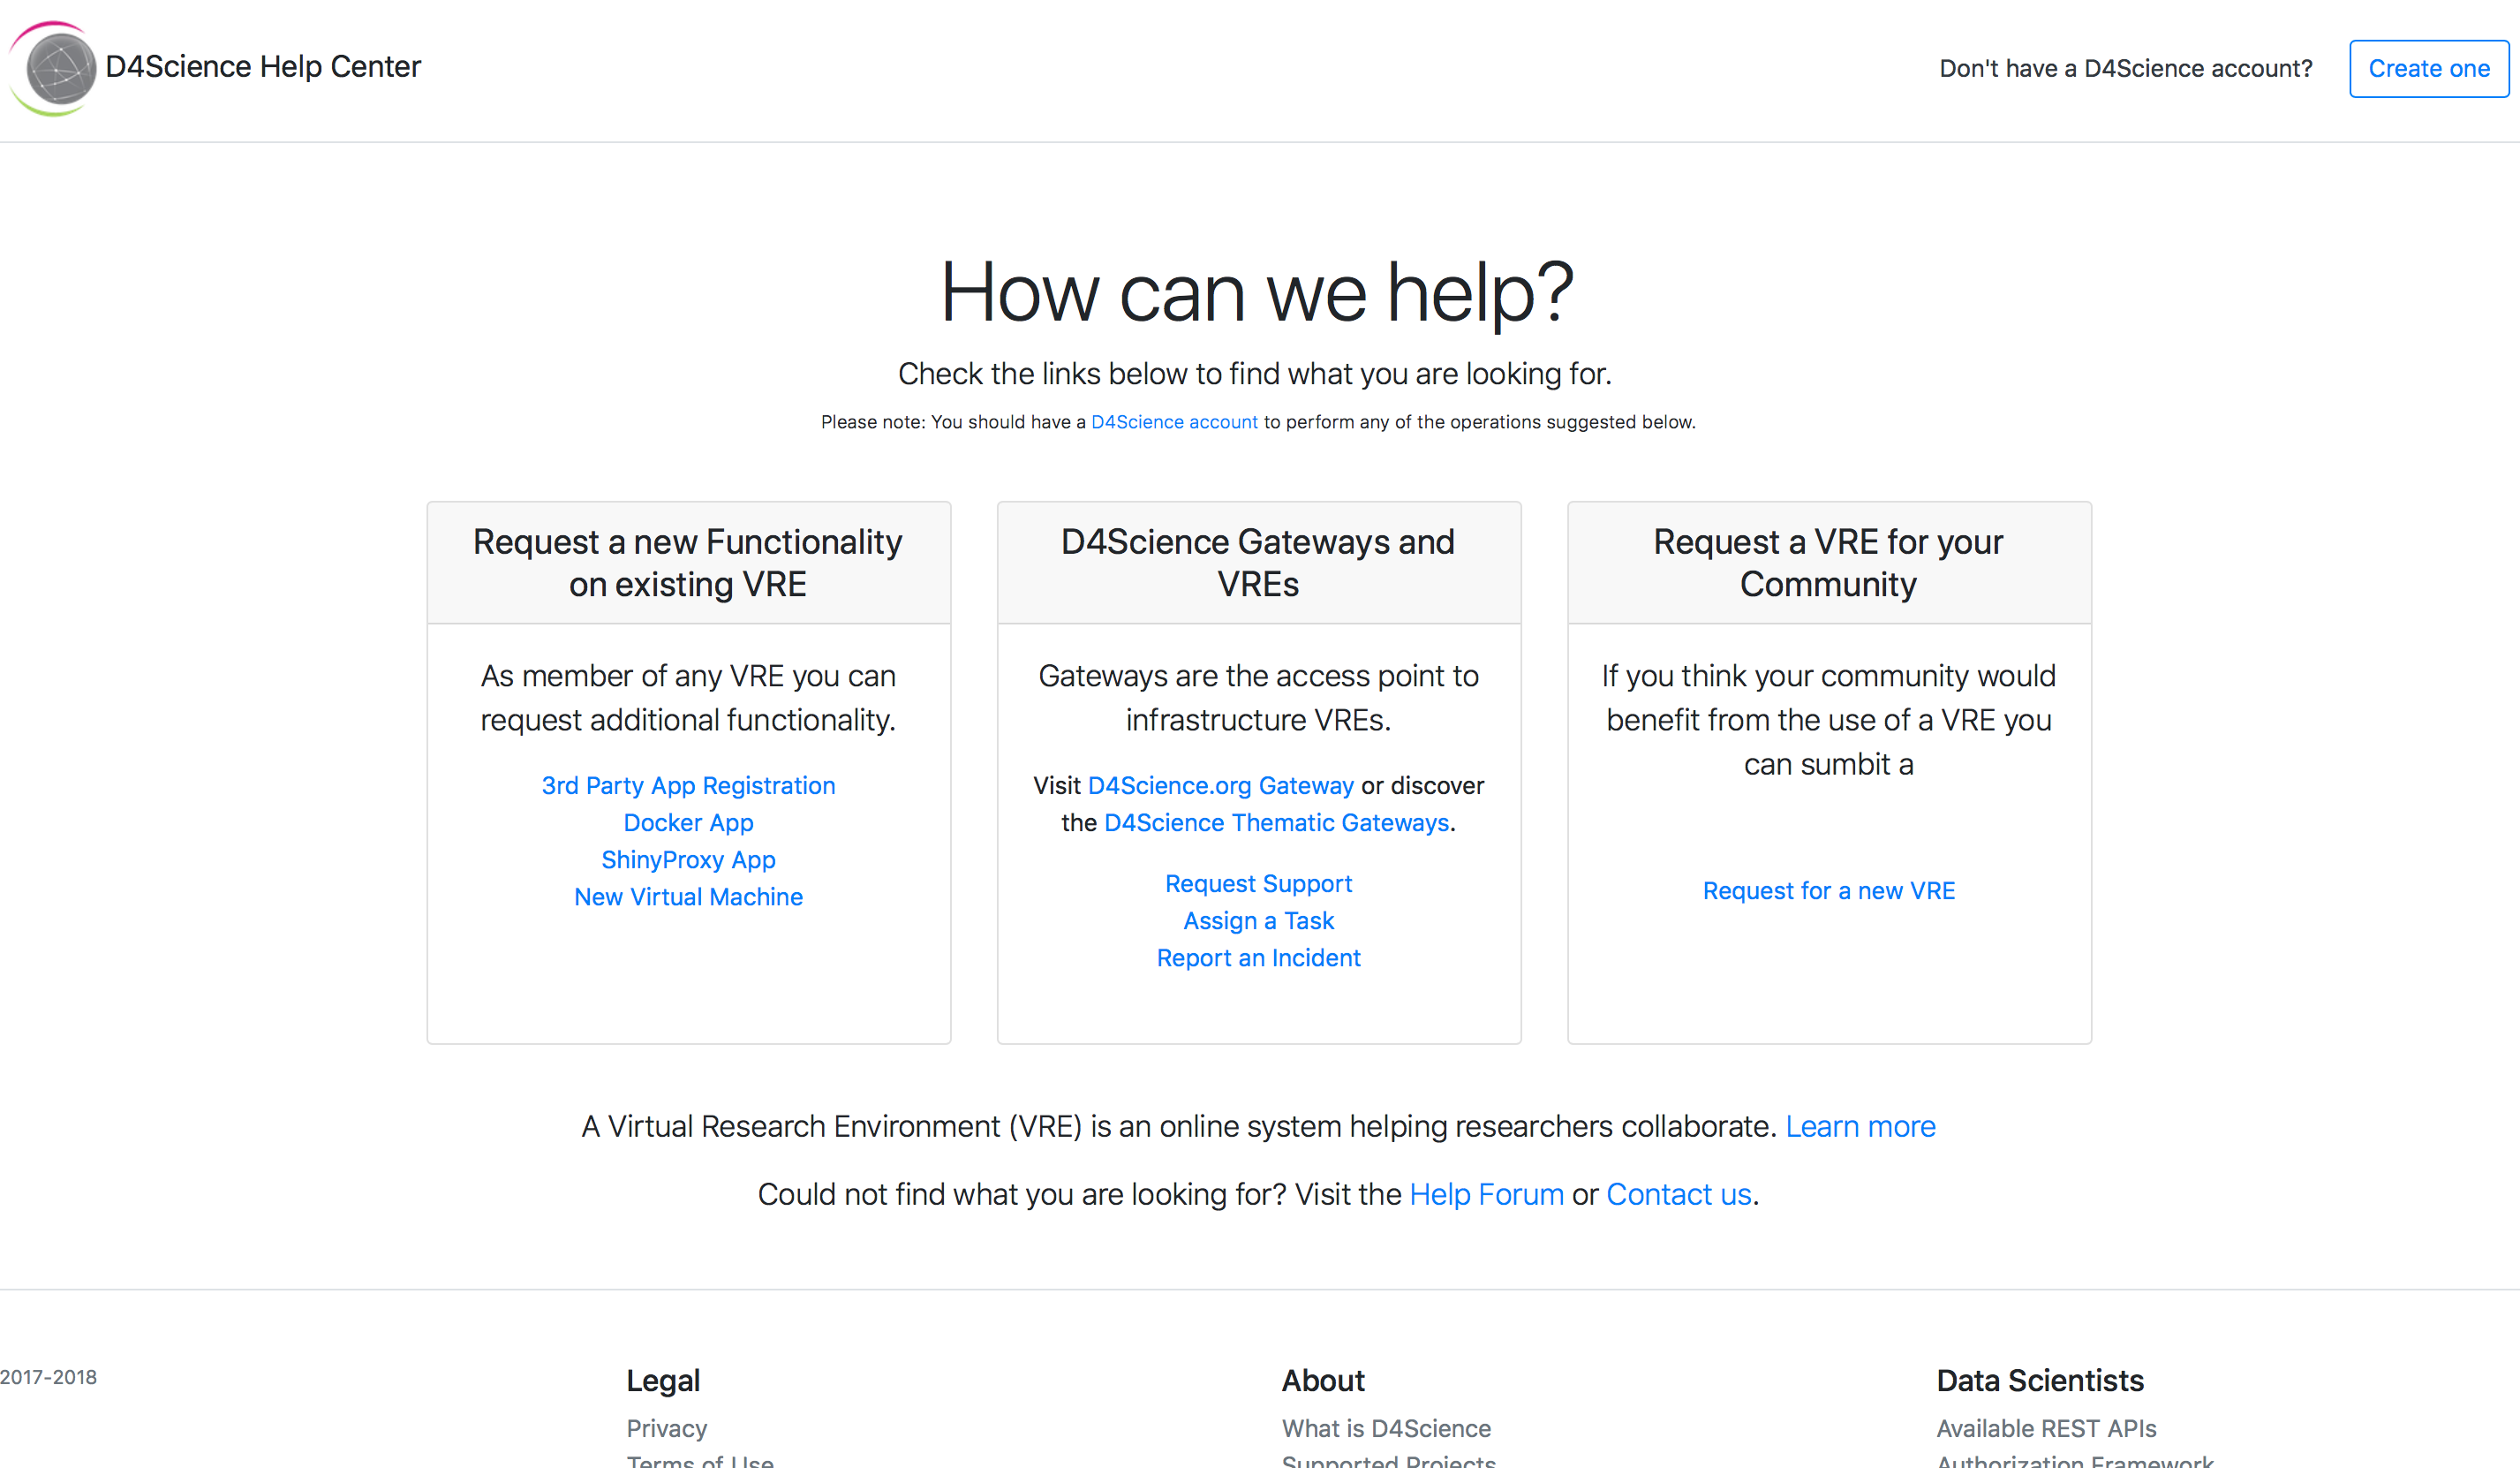Click the Data Scientists footer heading
This screenshot has width=2520, height=1468.
tap(2040, 1381)
